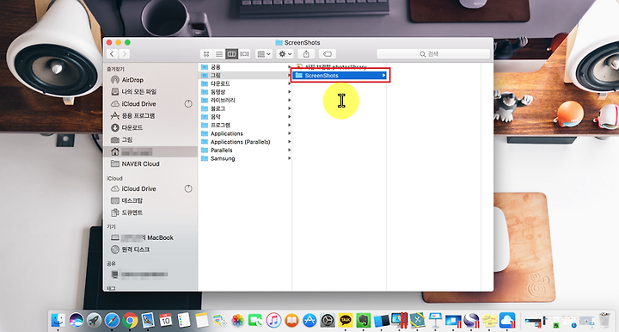Open iCloud Drive under 즐겨찾기
The image size is (619, 332).
click(138, 104)
